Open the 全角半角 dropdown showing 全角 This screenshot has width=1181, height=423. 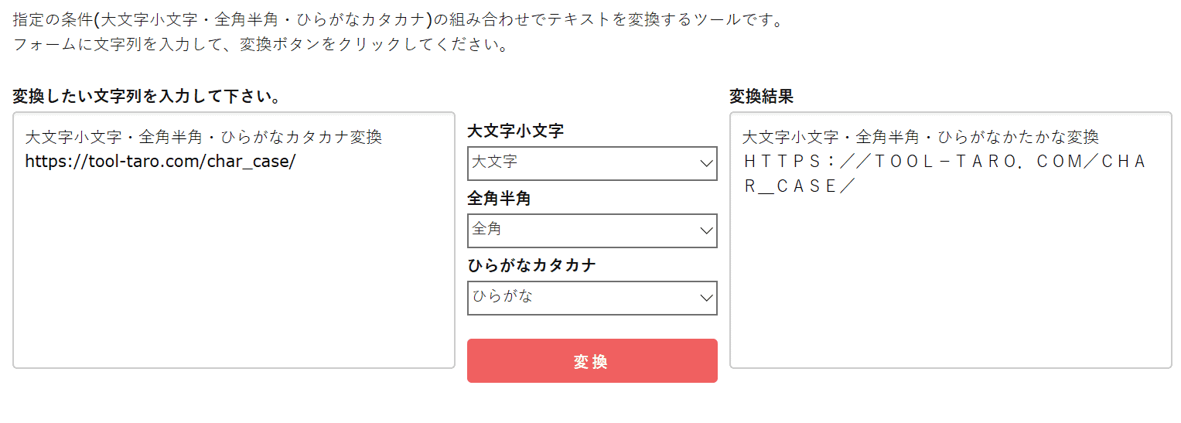pos(580,230)
